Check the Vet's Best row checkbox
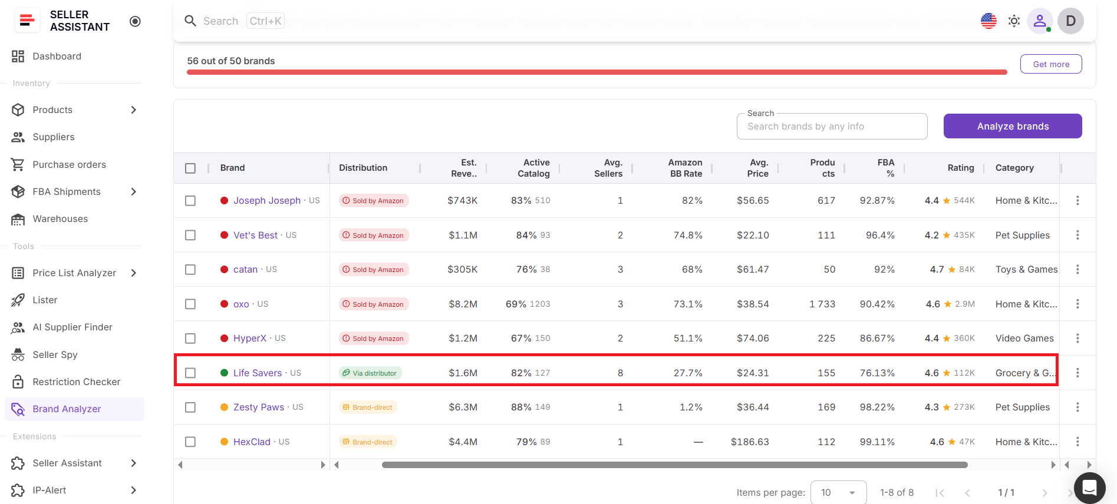The width and height of the screenshot is (1117, 504). click(x=190, y=236)
